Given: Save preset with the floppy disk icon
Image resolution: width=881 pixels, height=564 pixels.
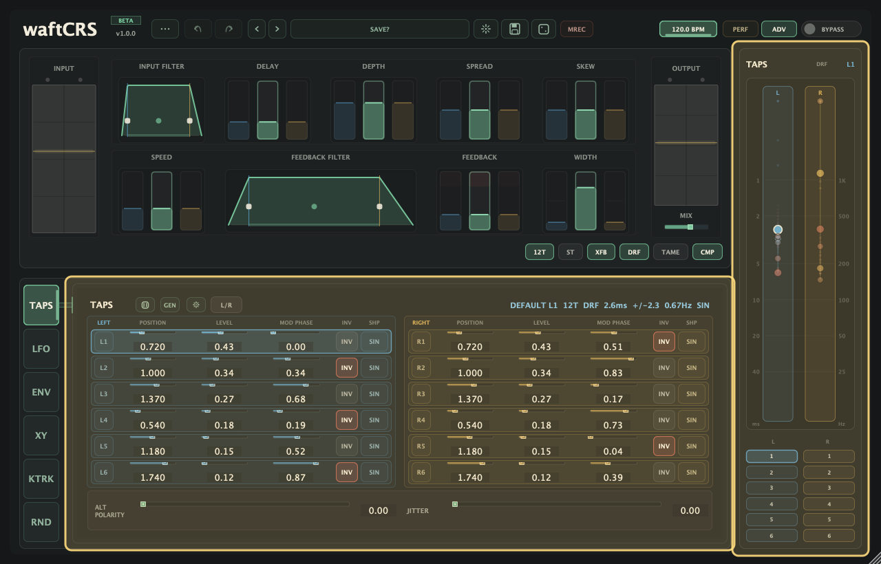Looking at the screenshot, I should point(514,29).
